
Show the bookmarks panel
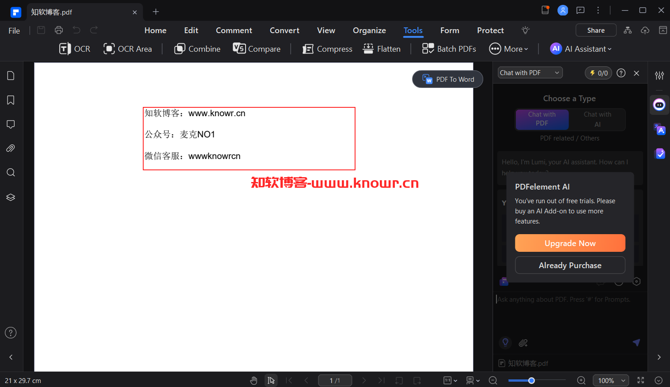11,100
